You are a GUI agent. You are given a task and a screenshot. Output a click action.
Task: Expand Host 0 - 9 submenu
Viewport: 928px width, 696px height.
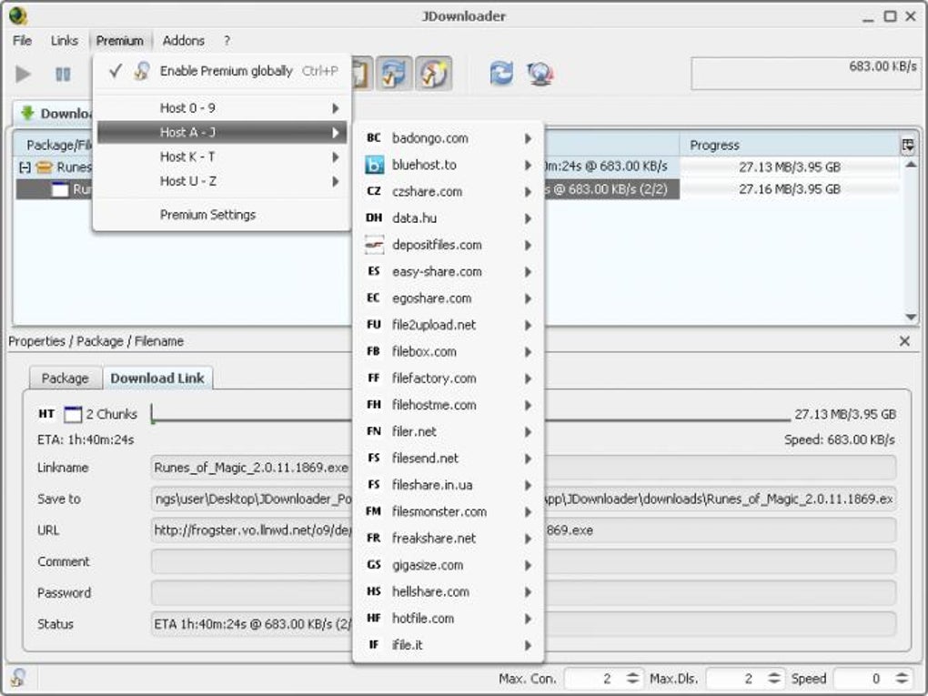point(221,107)
